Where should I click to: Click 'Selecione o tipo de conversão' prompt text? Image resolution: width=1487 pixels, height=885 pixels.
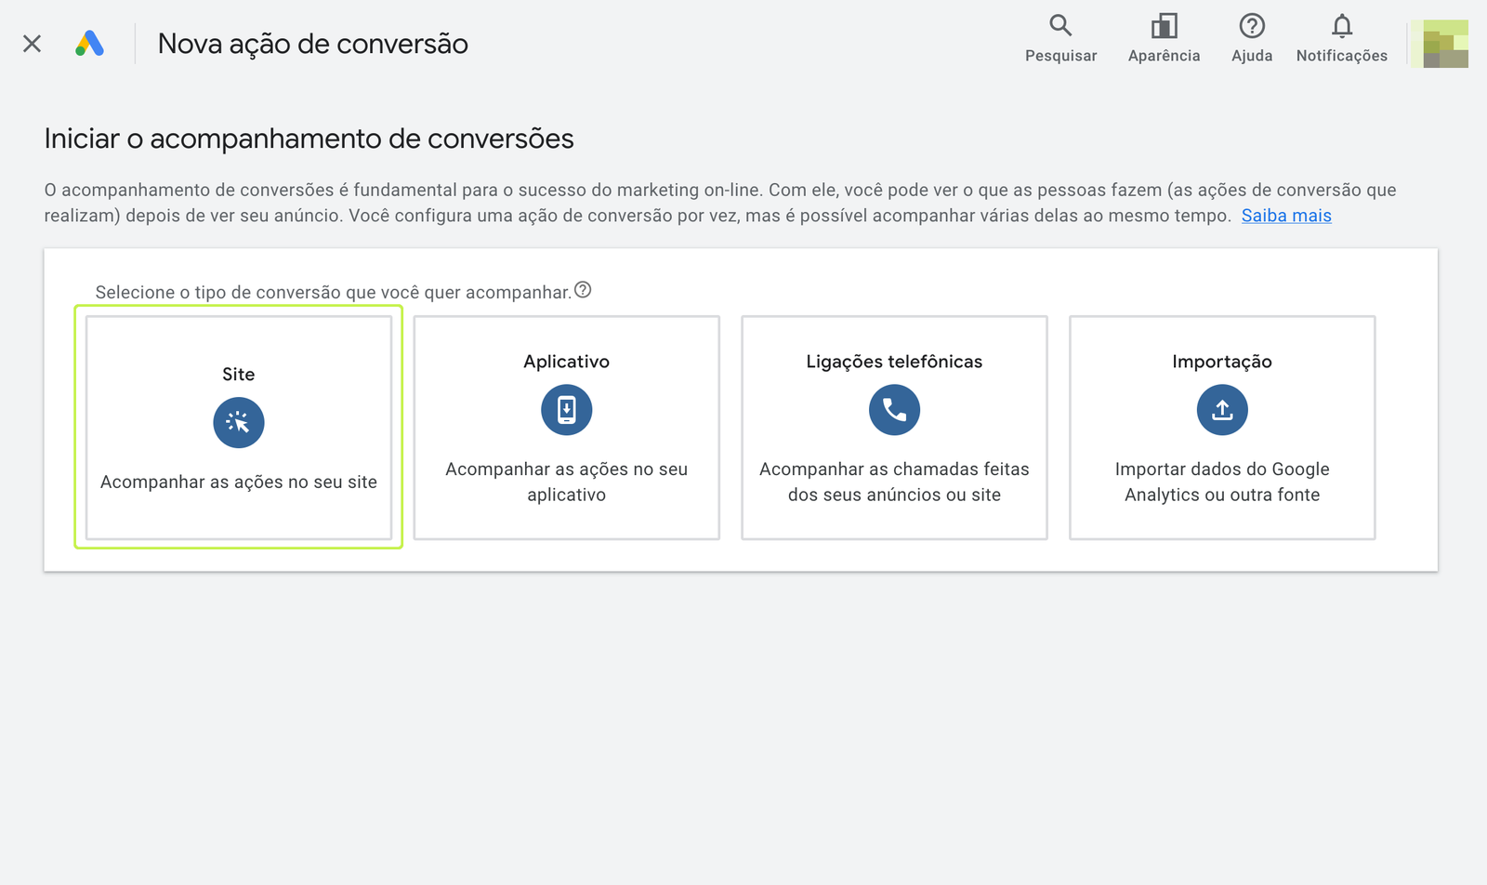[x=334, y=292]
